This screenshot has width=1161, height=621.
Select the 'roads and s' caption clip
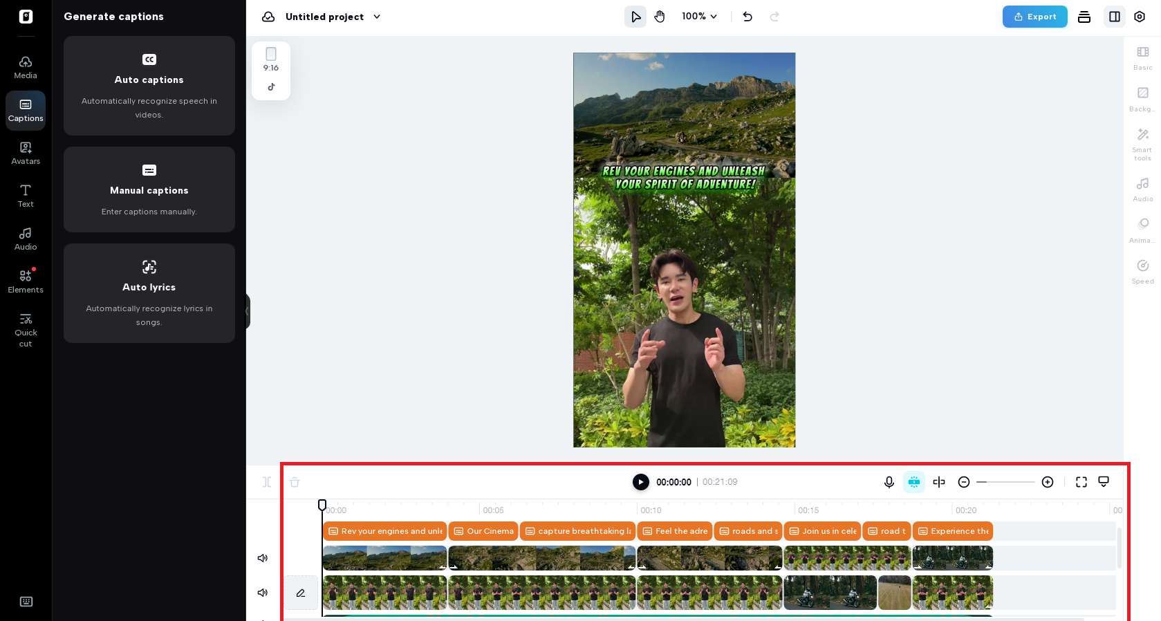point(748,531)
